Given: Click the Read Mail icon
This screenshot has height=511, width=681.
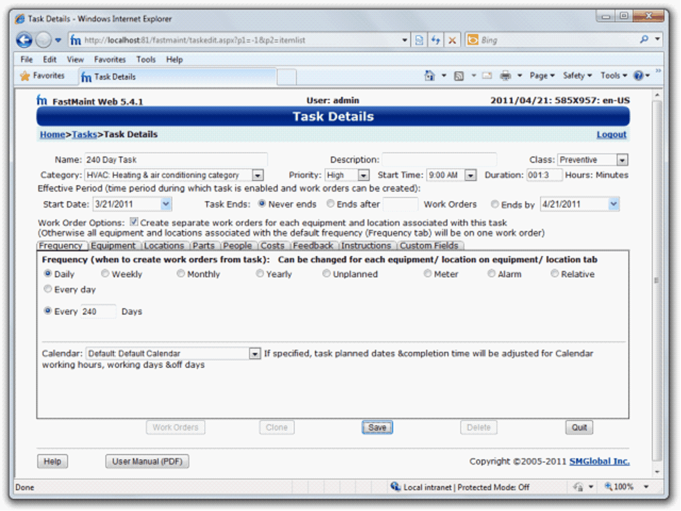Looking at the screenshot, I should [x=487, y=76].
